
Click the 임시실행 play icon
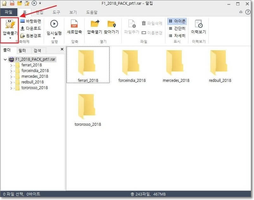click(x=54, y=24)
